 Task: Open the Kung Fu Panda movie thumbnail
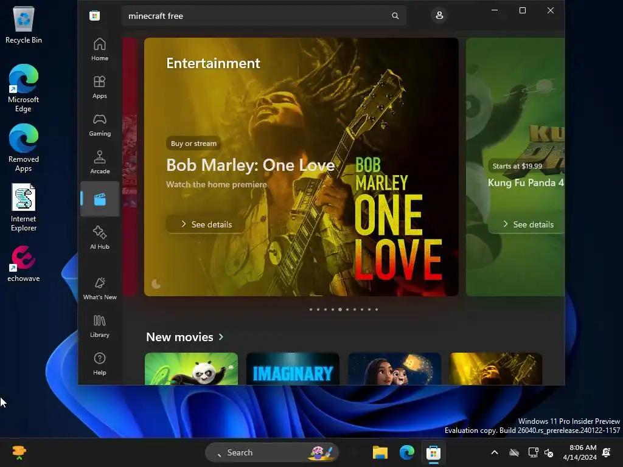pyautogui.click(x=191, y=368)
